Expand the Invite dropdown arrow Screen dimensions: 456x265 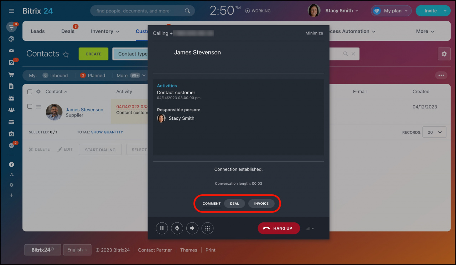pos(445,11)
